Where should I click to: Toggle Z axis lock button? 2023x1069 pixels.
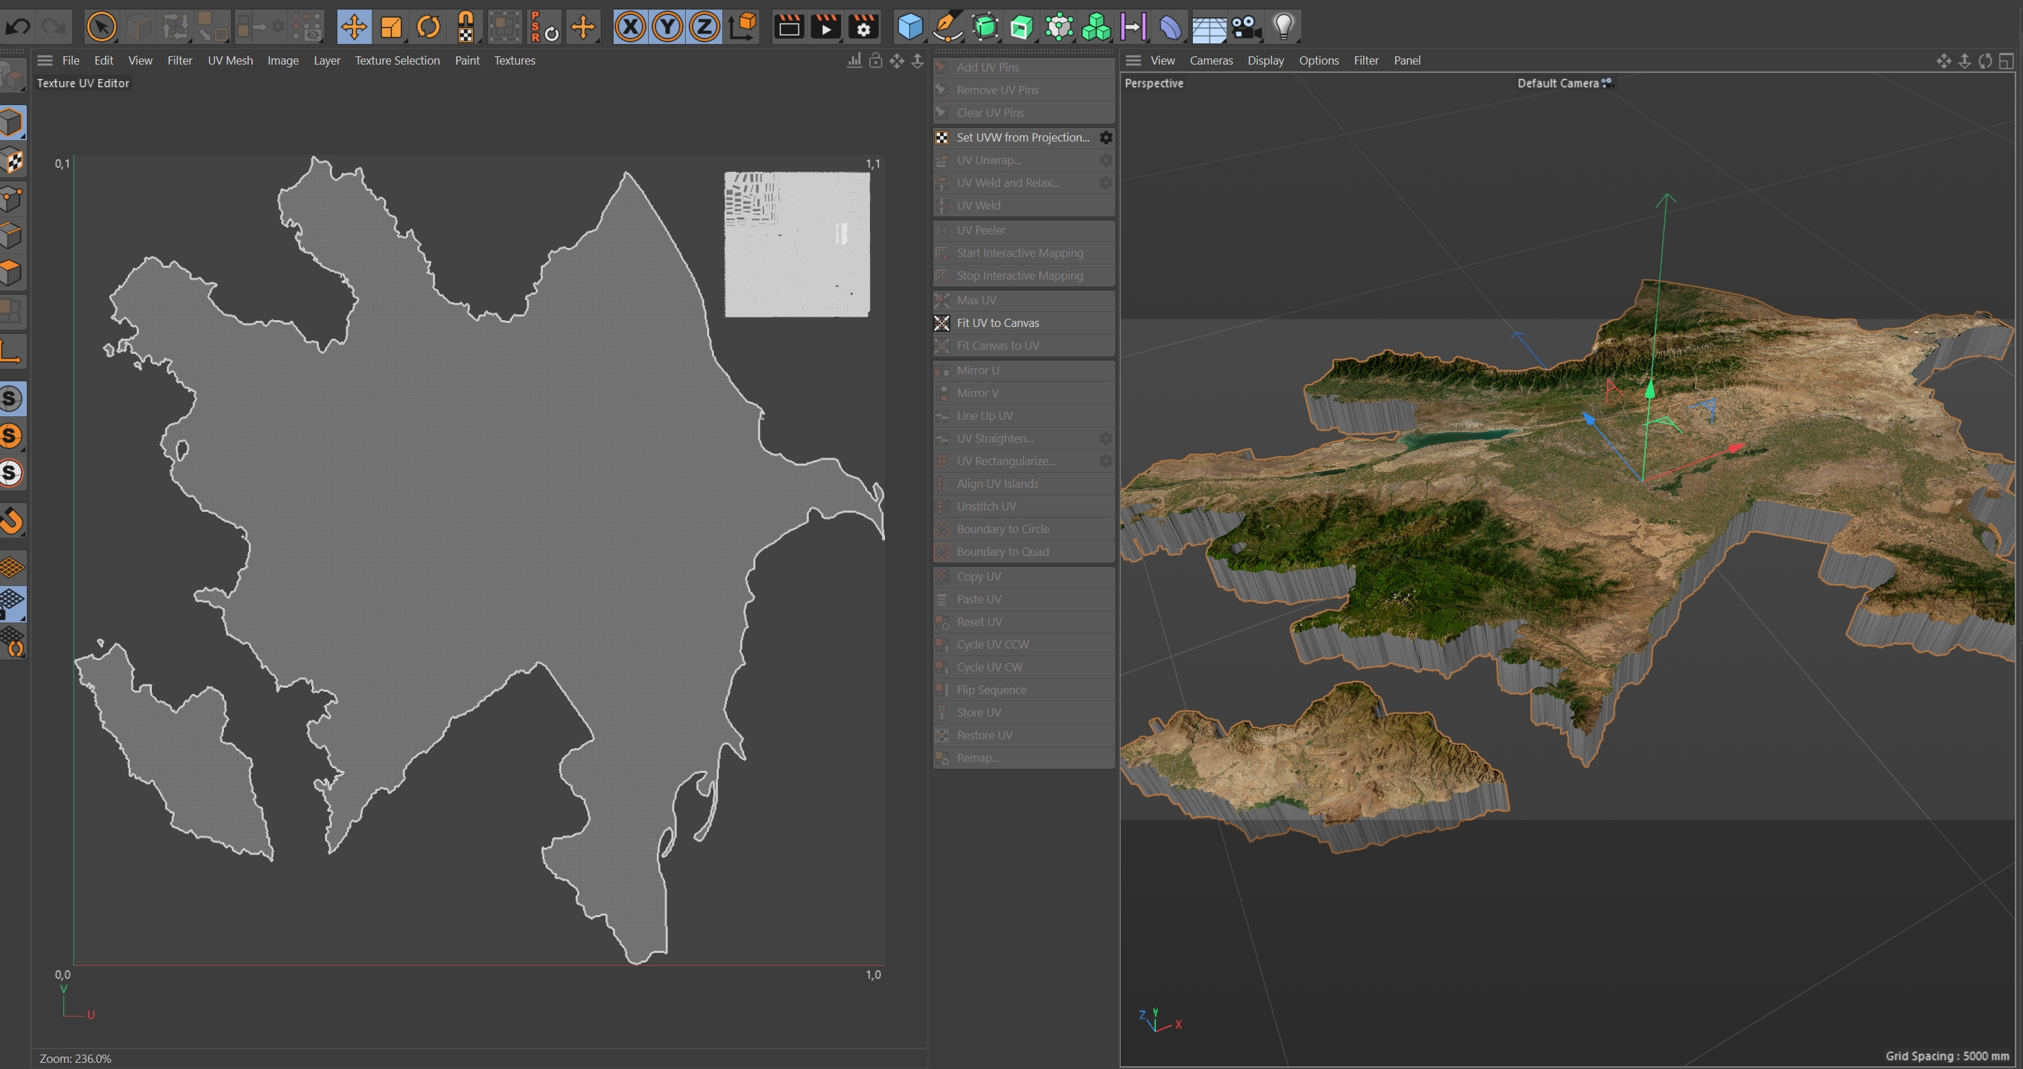[704, 27]
